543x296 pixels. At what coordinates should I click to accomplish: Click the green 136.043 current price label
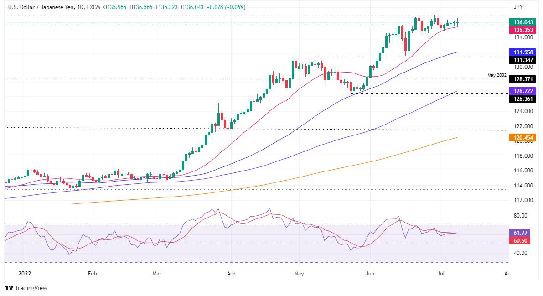523,22
